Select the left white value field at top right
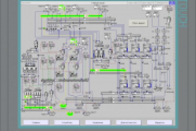This screenshot has width=196, height=131. (x=147, y=8)
